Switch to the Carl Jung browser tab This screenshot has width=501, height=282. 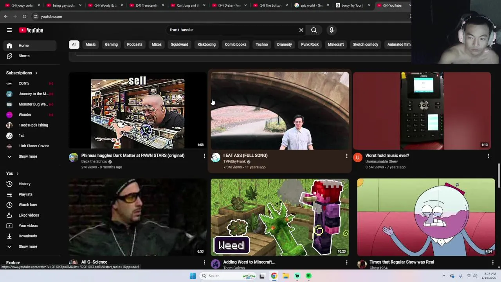[x=188, y=5]
